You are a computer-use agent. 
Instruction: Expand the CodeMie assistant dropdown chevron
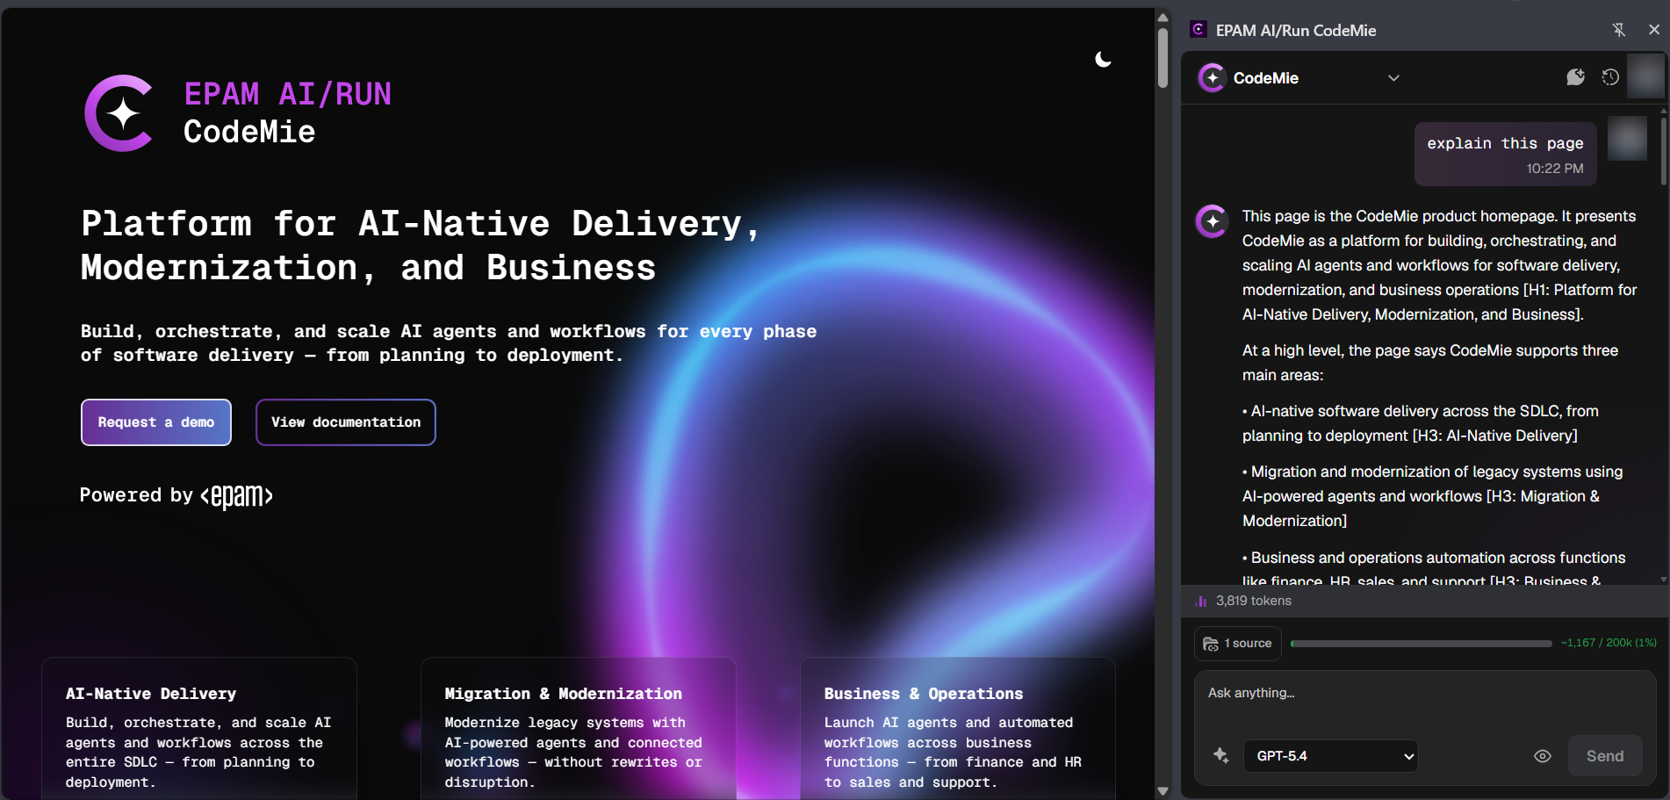pos(1393,78)
